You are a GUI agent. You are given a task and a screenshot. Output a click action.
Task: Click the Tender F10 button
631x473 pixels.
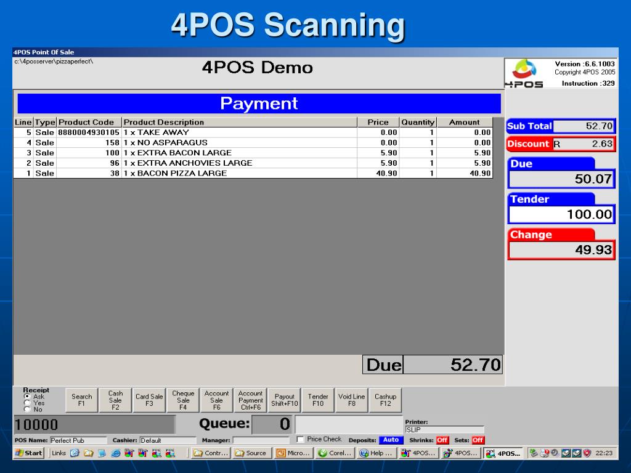coord(318,400)
